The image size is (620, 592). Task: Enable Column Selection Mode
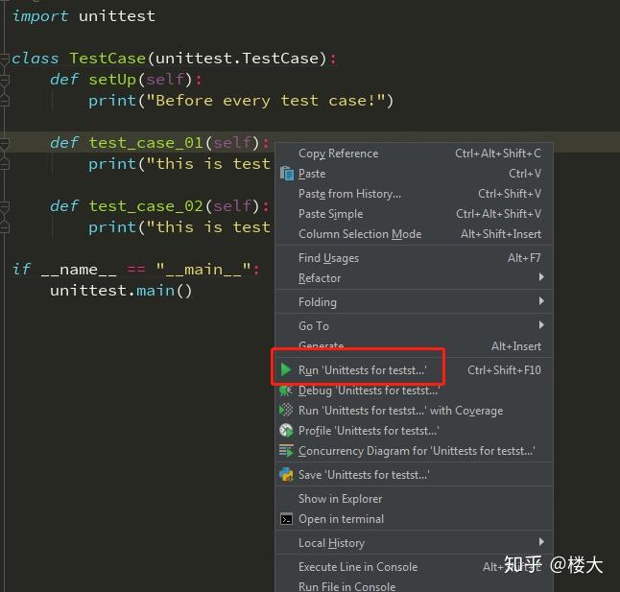click(414, 234)
